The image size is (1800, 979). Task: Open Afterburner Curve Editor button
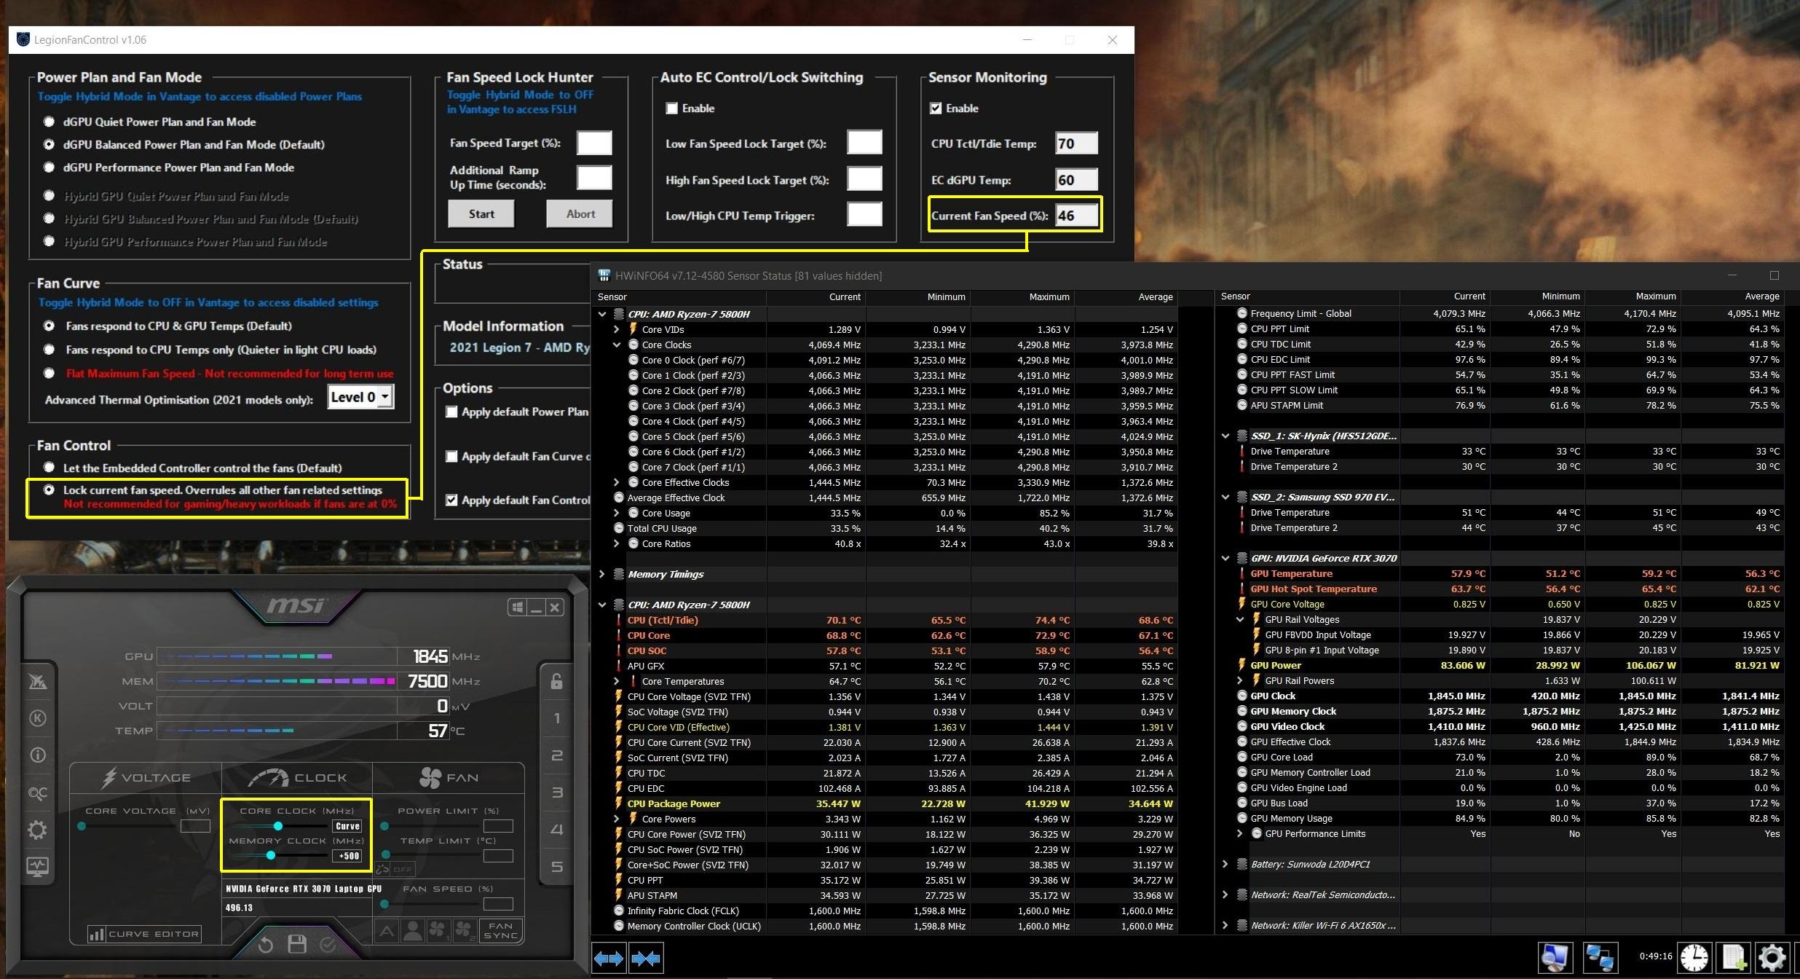pyautogui.click(x=145, y=934)
